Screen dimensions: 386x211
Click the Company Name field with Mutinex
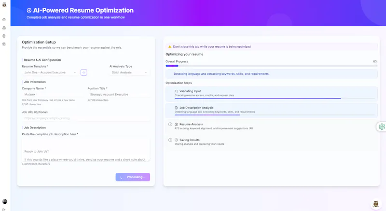click(53, 94)
